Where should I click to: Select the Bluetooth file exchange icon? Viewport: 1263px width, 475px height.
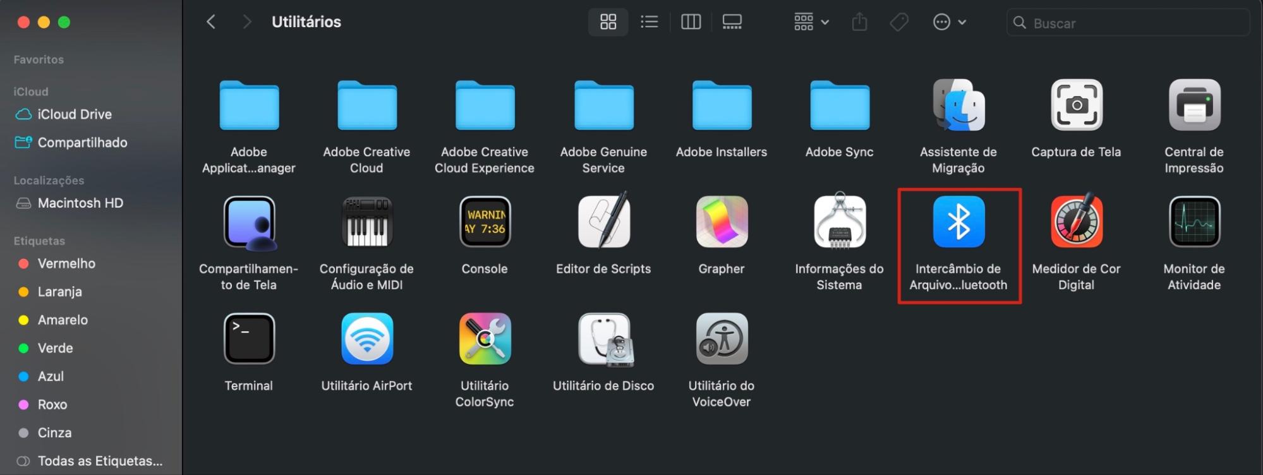coord(958,222)
